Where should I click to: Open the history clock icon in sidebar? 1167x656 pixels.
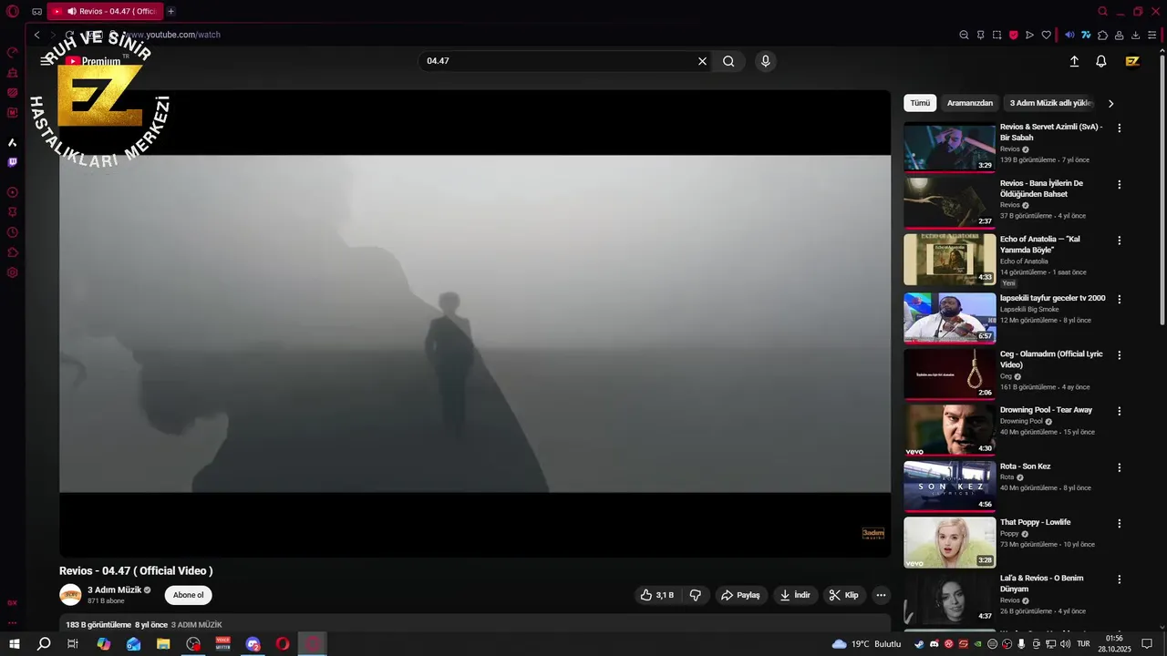13,232
